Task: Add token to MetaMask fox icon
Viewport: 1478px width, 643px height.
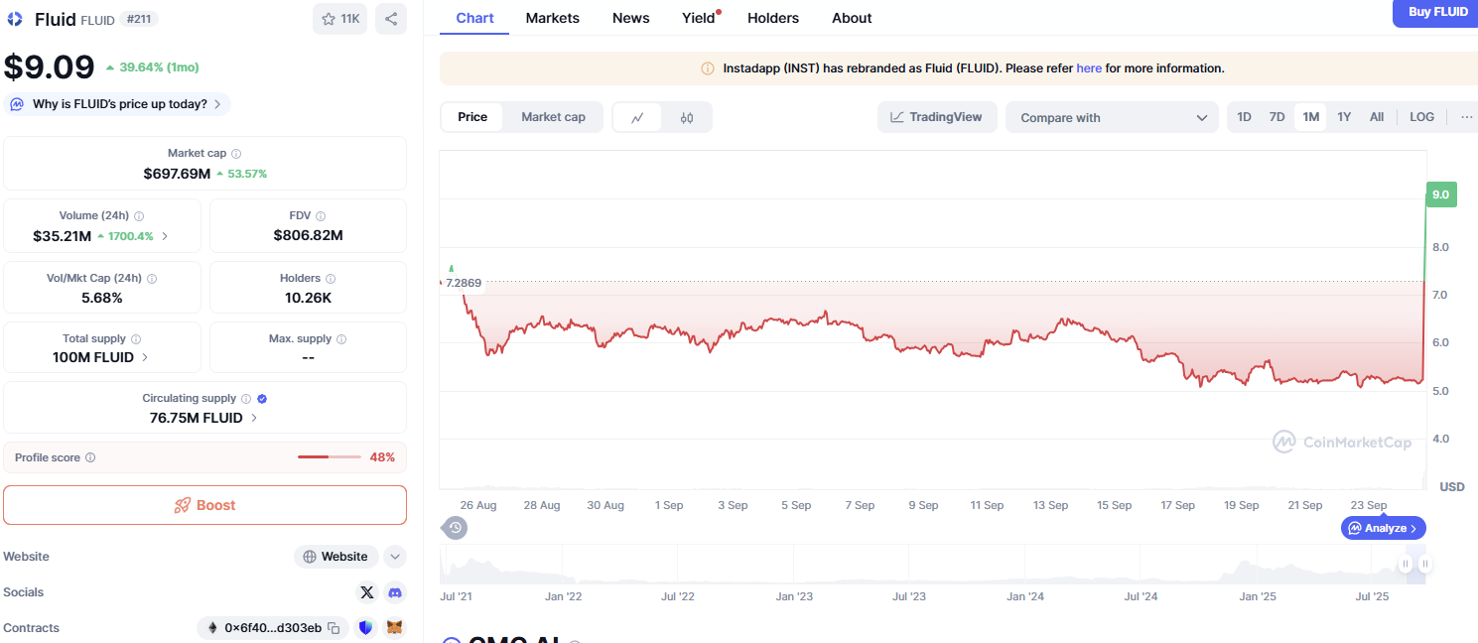Action: (395, 628)
